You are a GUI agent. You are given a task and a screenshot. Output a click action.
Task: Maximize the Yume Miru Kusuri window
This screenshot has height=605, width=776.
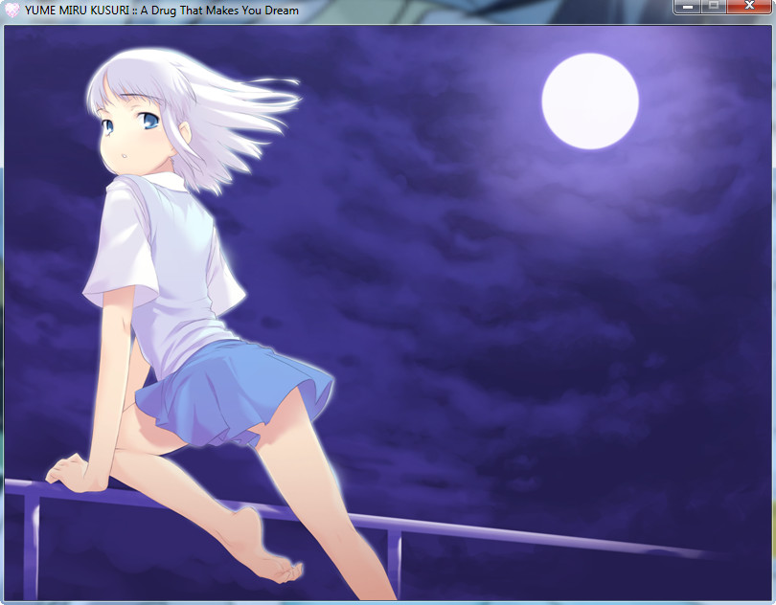point(714,7)
